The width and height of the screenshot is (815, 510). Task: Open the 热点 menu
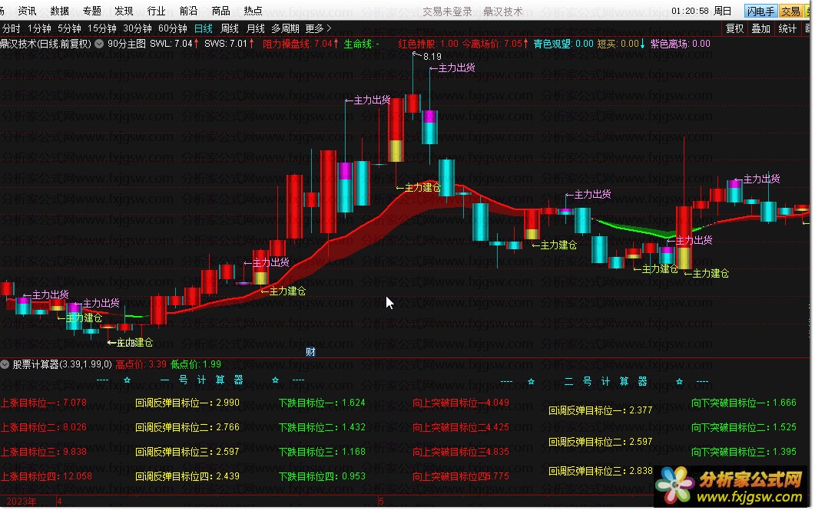253,11
